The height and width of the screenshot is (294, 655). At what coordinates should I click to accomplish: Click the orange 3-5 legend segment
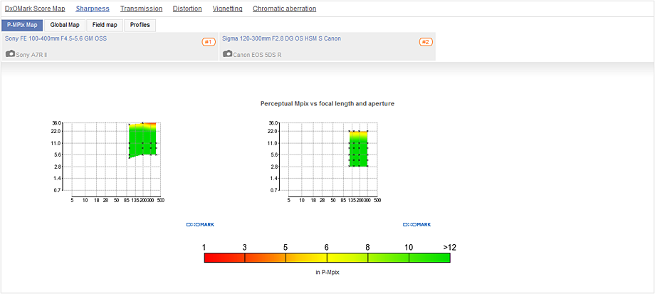pyautogui.click(x=266, y=258)
